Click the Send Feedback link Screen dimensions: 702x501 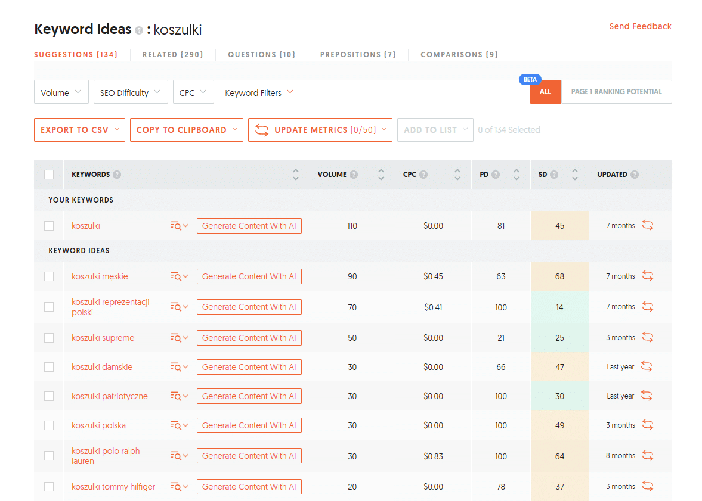tap(640, 26)
